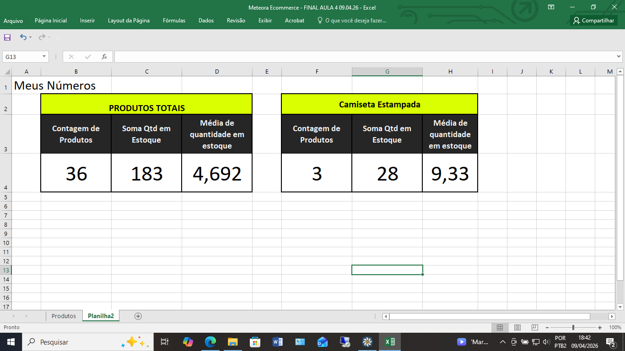Switch to Page Layout view icon
Viewport: 625px width, 351px height.
pyautogui.click(x=517, y=327)
